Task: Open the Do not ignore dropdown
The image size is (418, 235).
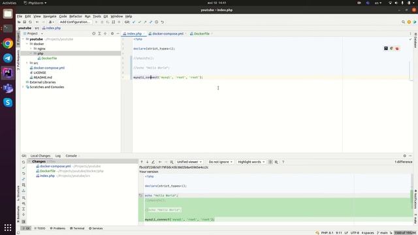Action: pos(221,162)
